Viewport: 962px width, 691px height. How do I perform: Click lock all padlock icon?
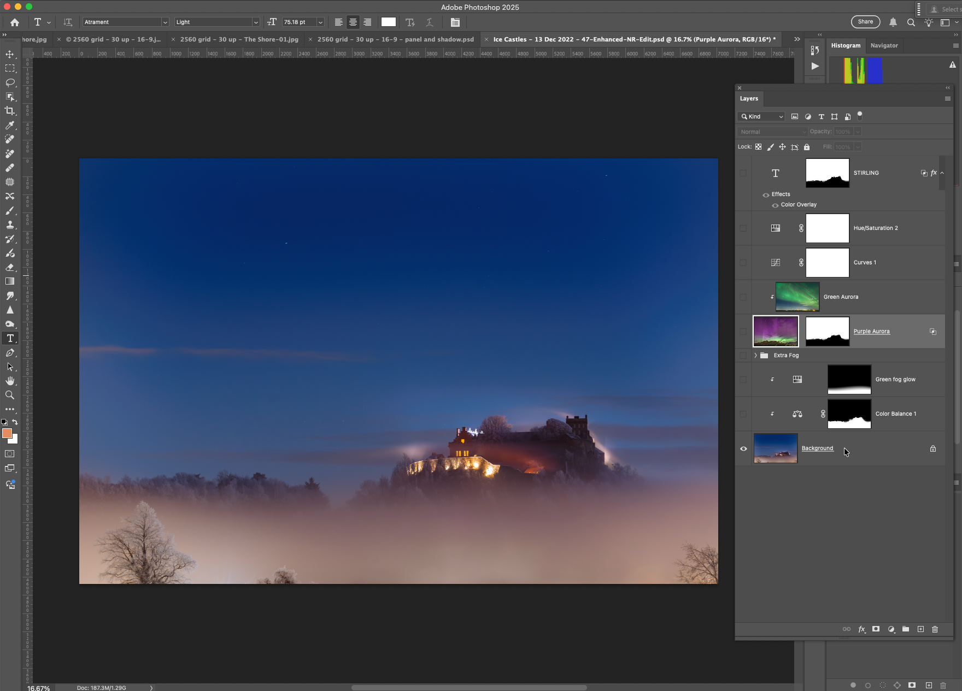[807, 147]
